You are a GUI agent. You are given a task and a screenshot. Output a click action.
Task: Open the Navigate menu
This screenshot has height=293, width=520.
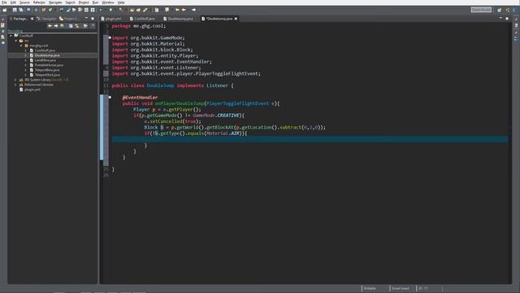pyautogui.click(x=55, y=2)
